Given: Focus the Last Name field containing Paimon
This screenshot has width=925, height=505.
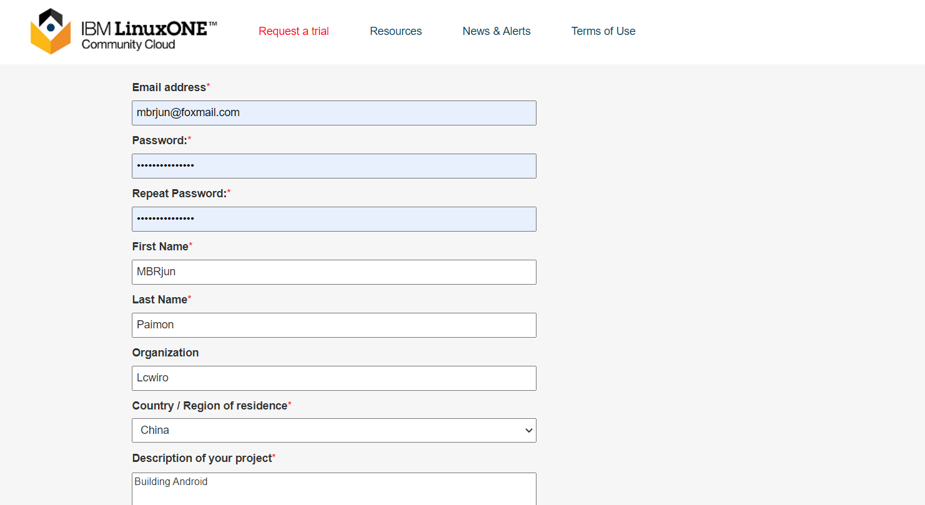Looking at the screenshot, I should 334,325.
